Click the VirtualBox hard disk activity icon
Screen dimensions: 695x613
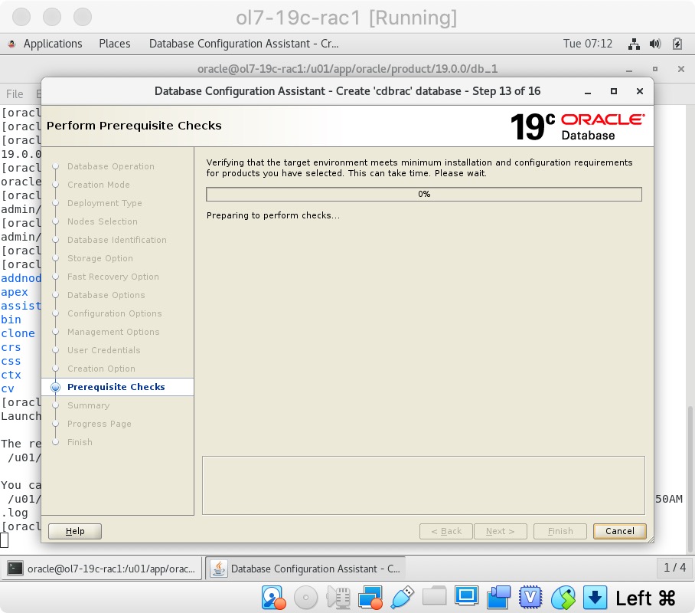point(273,598)
